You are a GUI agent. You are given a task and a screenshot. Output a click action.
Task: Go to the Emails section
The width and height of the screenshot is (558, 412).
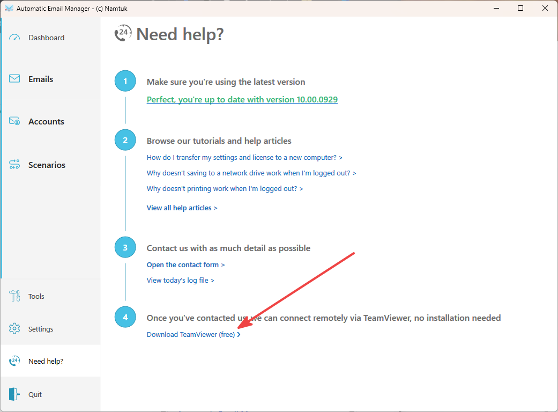coord(41,79)
